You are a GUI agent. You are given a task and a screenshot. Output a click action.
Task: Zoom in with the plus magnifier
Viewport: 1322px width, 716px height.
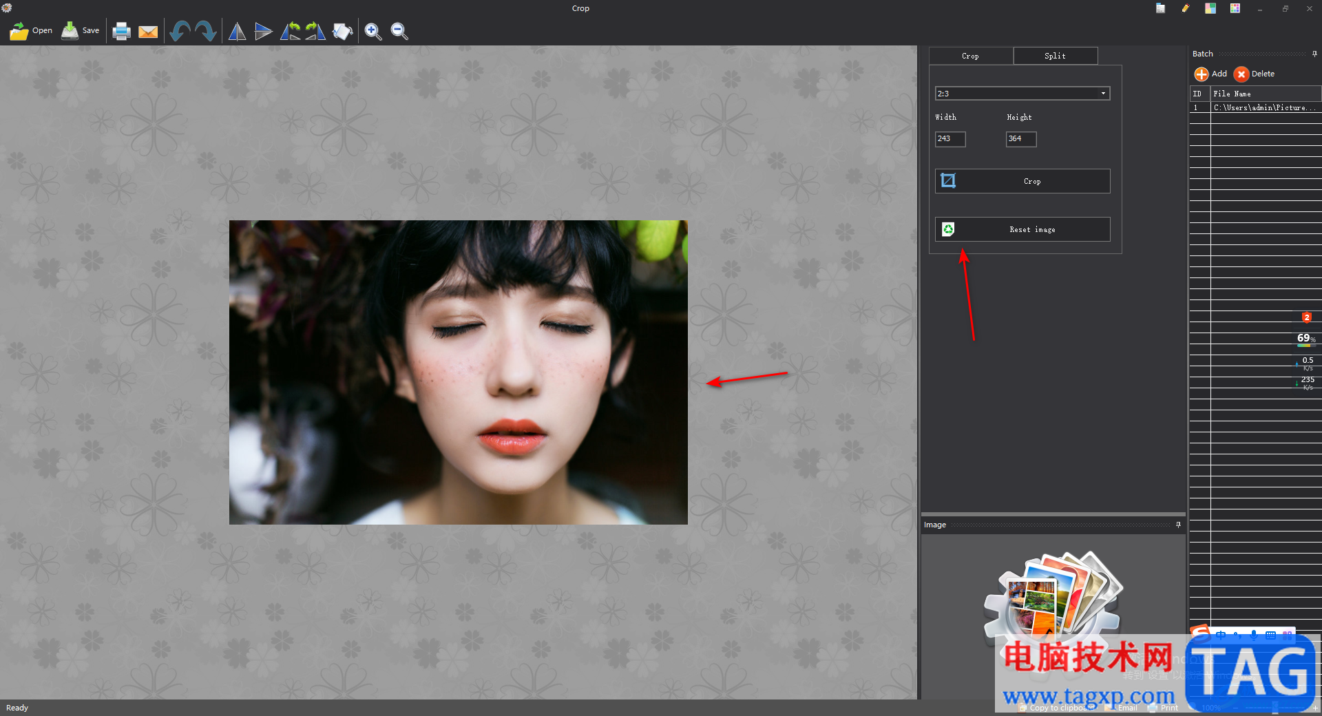point(373,31)
